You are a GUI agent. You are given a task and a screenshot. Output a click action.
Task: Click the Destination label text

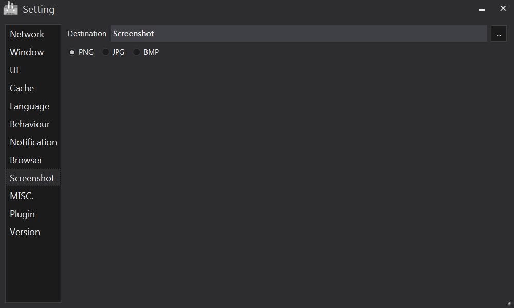tap(87, 34)
